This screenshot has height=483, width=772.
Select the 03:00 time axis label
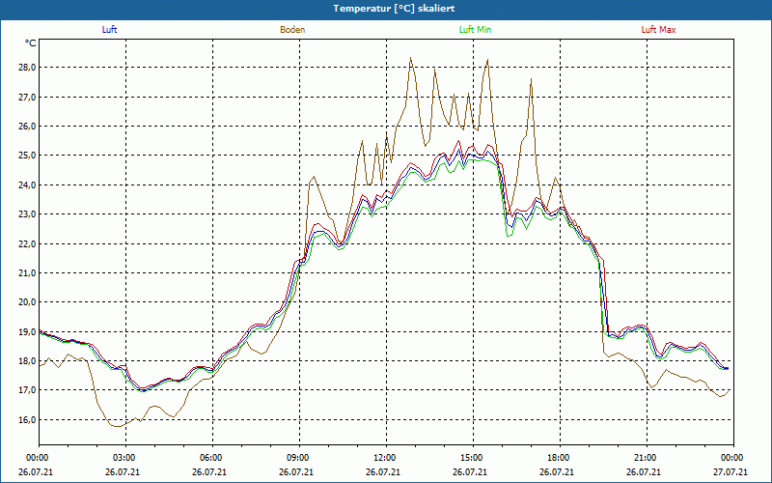point(124,458)
